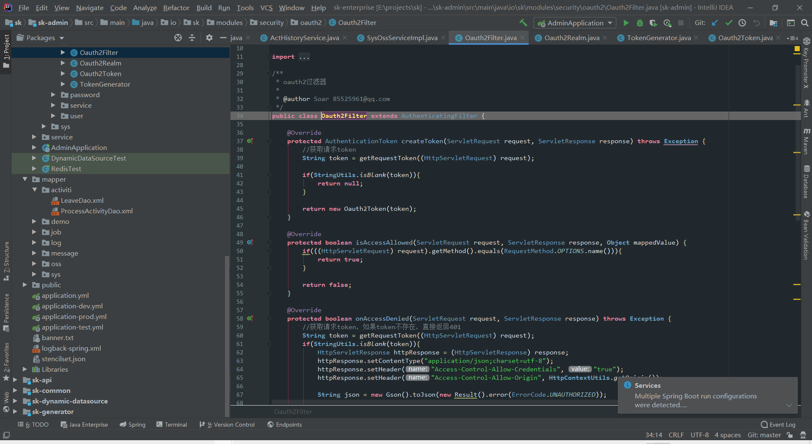The width and height of the screenshot is (812, 444).
Task: Click the Git commit checkmark icon
Action: (729, 23)
